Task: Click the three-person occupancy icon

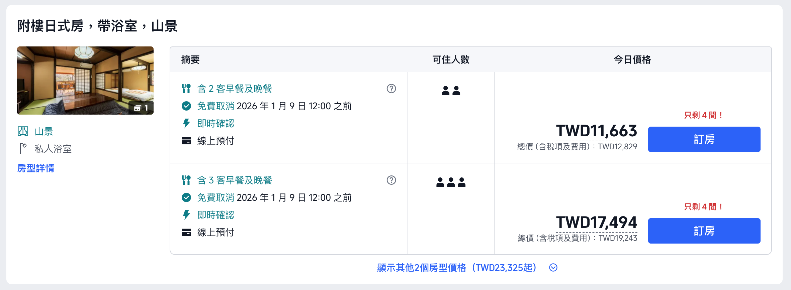Action: (451, 182)
